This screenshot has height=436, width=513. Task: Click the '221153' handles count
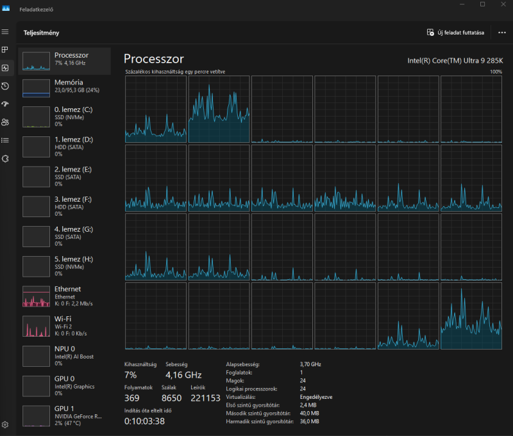(x=205, y=398)
